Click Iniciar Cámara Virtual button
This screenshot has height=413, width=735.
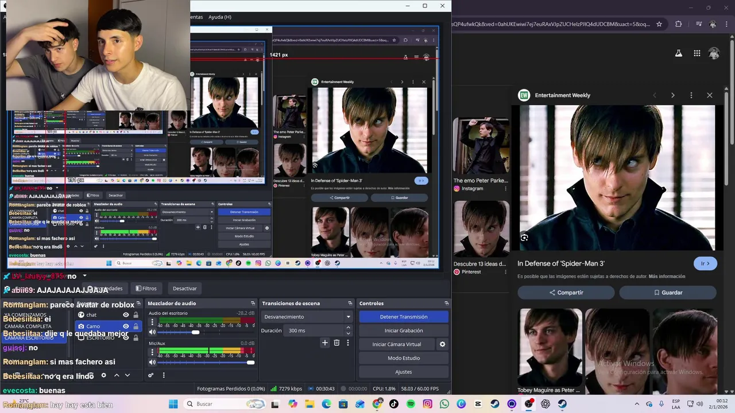click(397, 344)
